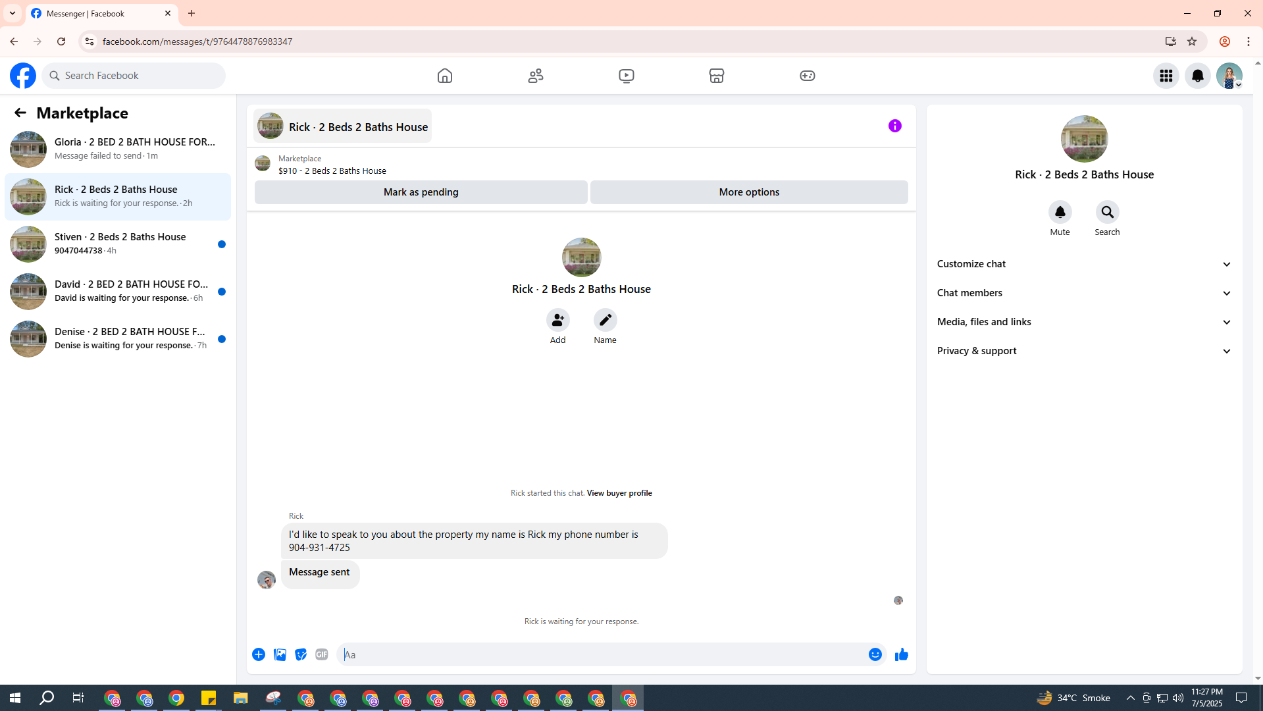Open Denise's 2 Bed 2 Bath conversation
1263x711 pixels.
(118, 339)
